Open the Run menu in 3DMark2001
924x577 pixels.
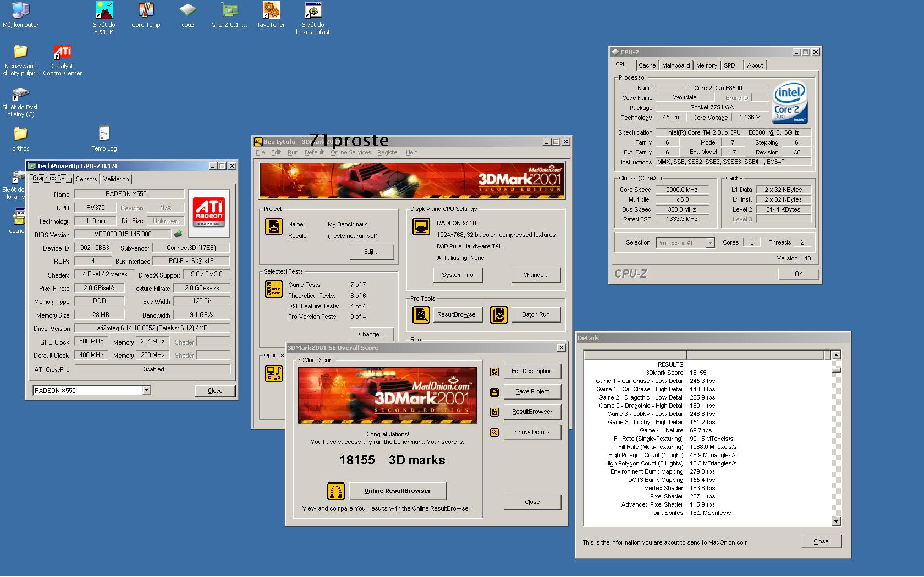(293, 152)
